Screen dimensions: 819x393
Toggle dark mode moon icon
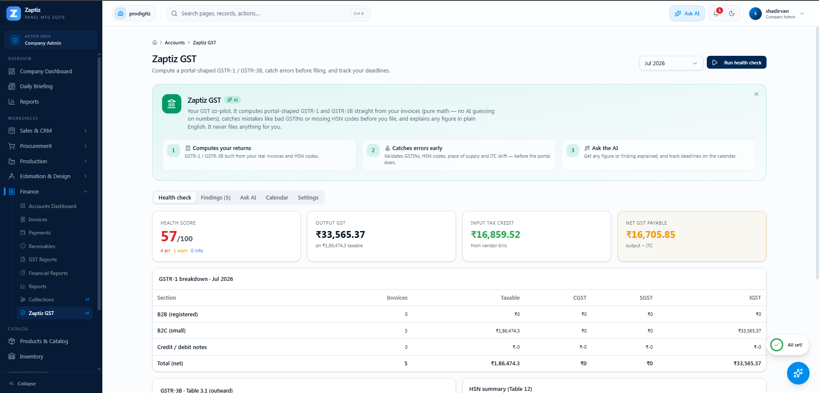coord(732,14)
